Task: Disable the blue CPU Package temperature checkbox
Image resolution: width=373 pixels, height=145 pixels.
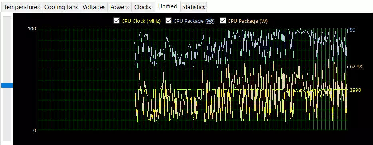Action: [169, 21]
